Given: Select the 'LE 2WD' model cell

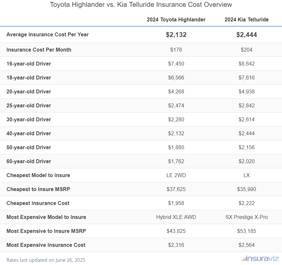Looking at the screenshot, I should pos(176,175).
